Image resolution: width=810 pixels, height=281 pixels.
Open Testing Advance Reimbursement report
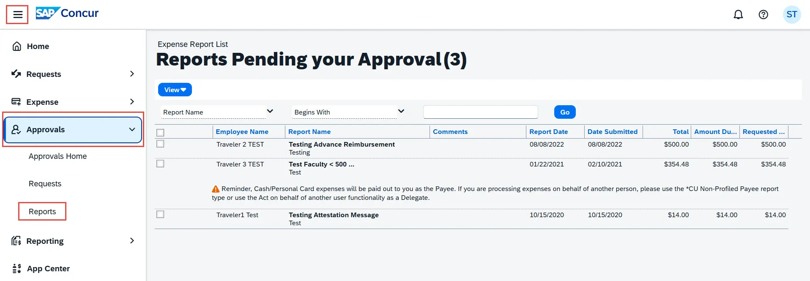point(342,145)
